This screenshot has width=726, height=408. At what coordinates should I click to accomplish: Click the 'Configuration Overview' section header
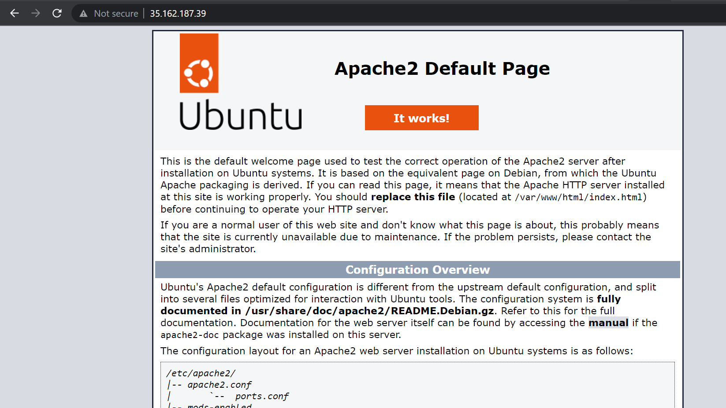point(417,270)
